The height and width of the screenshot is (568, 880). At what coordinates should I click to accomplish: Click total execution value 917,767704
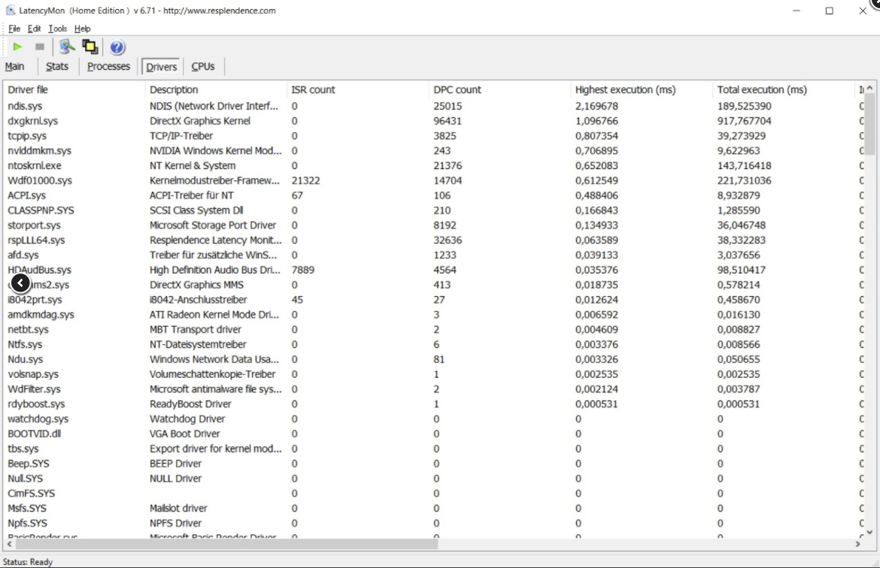744,121
